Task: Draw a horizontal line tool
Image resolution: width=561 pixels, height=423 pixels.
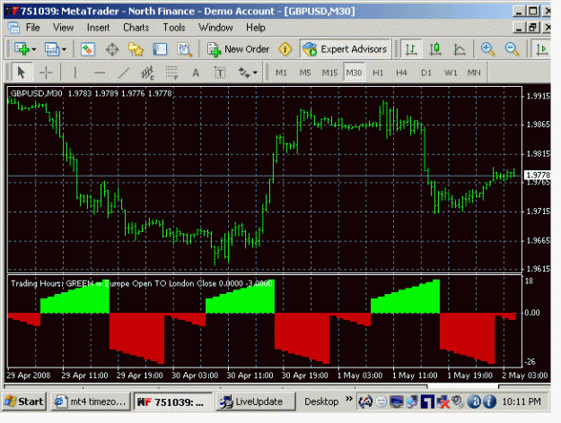Action: pos(100,73)
